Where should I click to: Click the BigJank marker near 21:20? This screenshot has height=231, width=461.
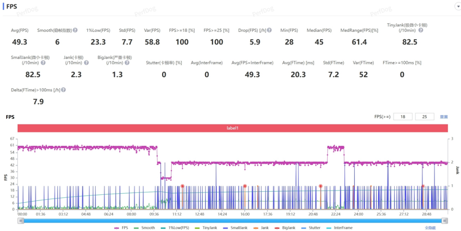(320, 186)
